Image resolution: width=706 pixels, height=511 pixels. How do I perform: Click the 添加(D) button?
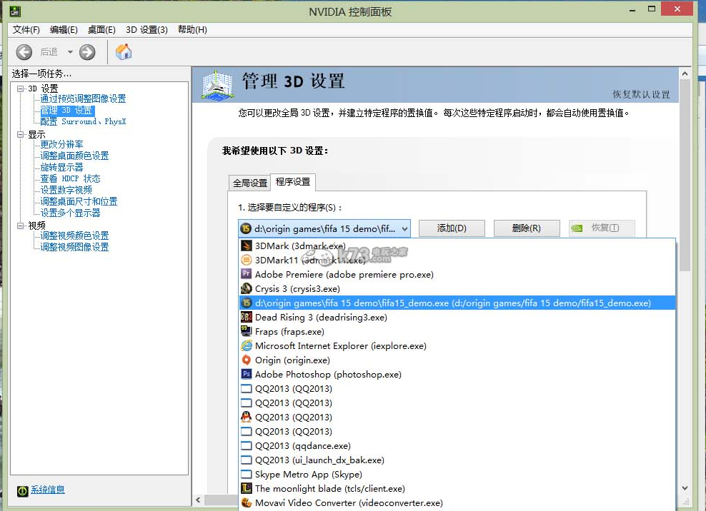coord(452,228)
